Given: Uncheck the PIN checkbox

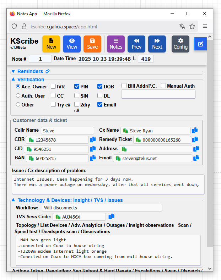Looking at the screenshot, I should pyautogui.click(x=77, y=87).
